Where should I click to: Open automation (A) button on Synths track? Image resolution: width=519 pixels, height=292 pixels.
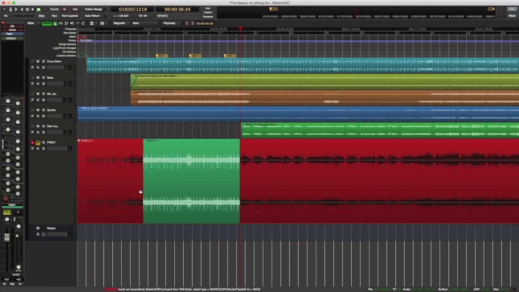[x=38, y=116]
